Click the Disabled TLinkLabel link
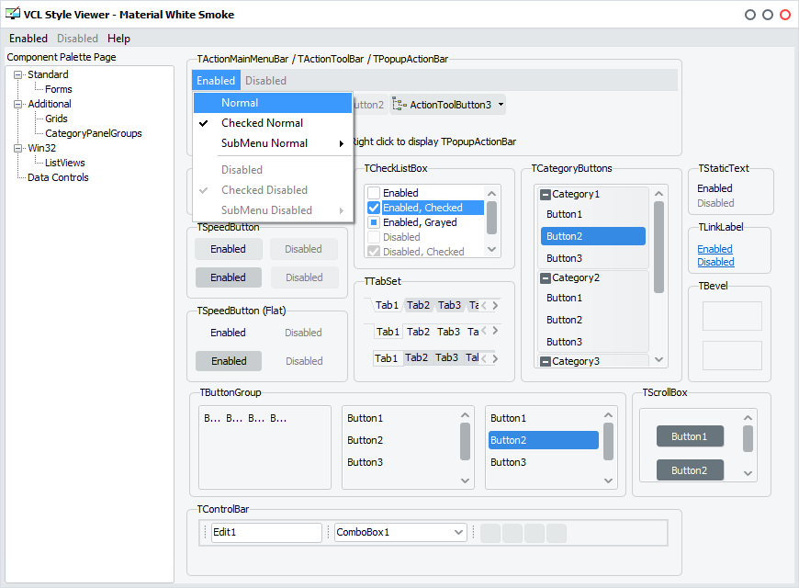The height and width of the screenshot is (588, 799). point(715,262)
